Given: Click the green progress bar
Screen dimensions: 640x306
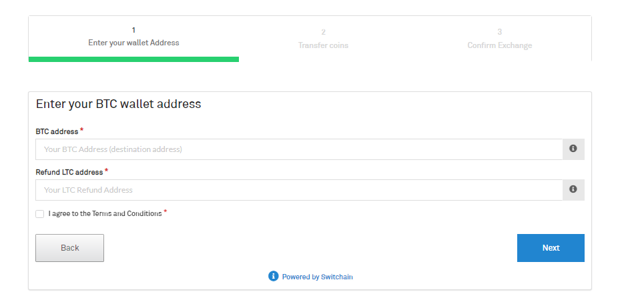Looking at the screenshot, I should [133, 59].
